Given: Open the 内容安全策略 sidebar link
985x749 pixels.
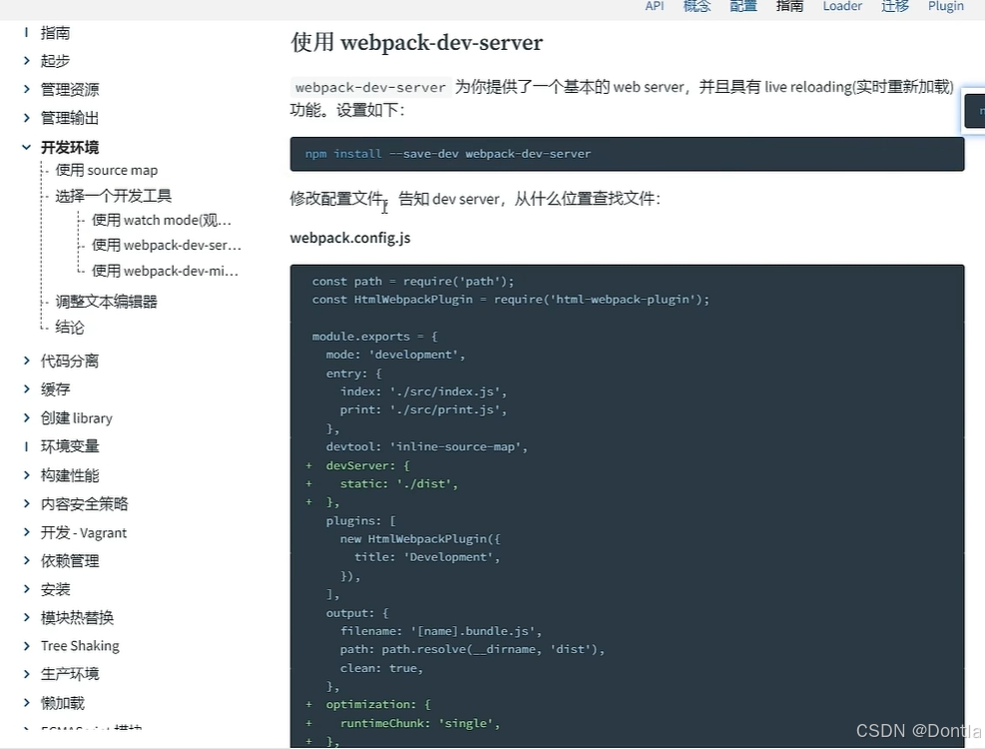Looking at the screenshot, I should (84, 503).
